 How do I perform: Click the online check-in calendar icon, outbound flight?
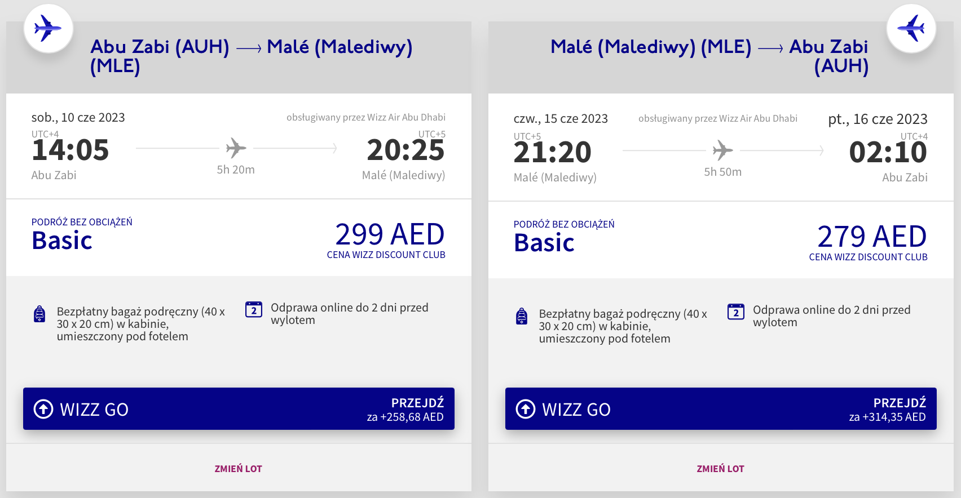coord(254,309)
